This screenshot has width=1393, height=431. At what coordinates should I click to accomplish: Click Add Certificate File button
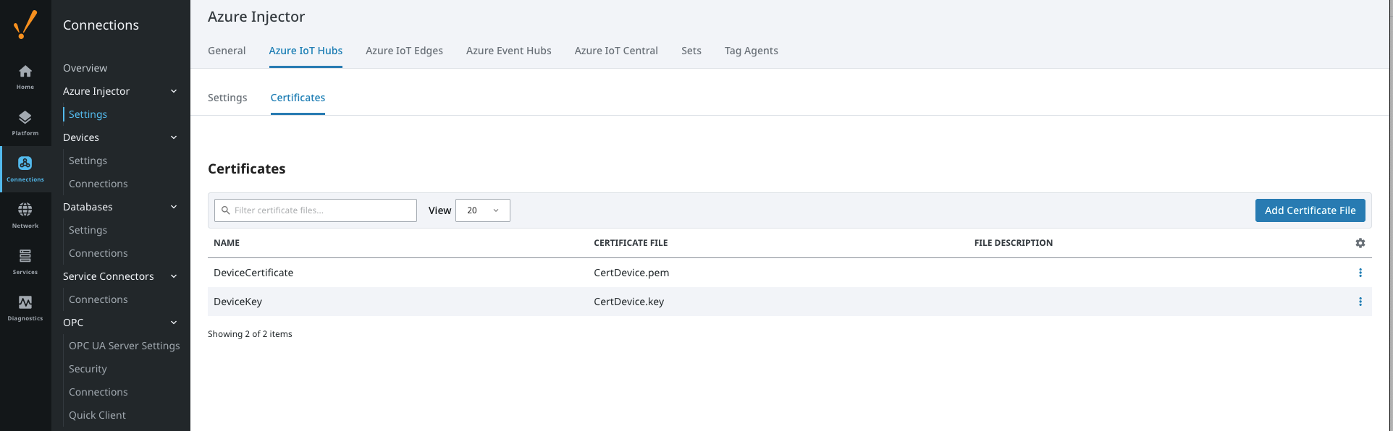coord(1310,210)
